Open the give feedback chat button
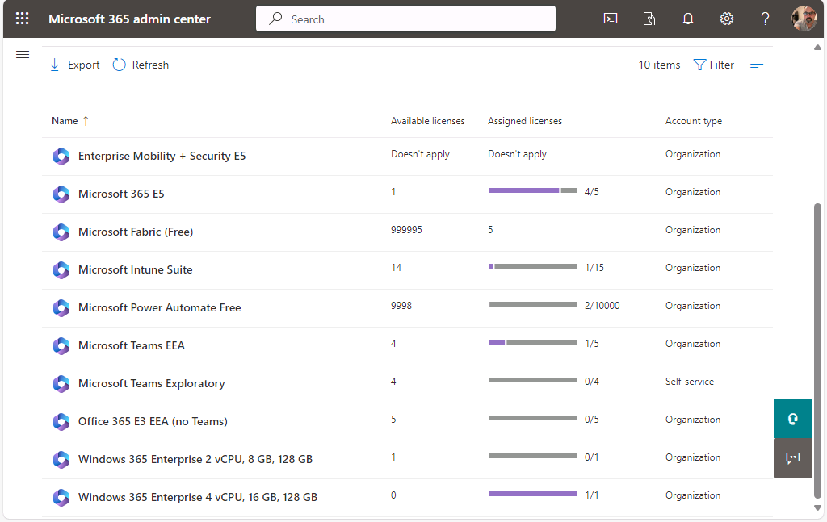Screen dimensions: 827x522 pyautogui.click(x=793, y=457)
